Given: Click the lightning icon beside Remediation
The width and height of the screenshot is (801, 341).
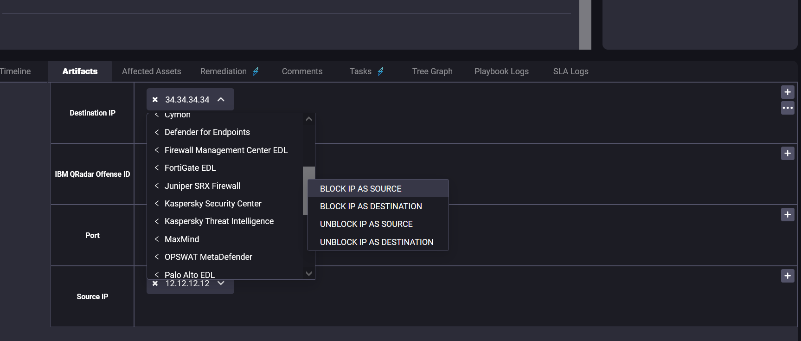Looking at the screenshot, I should (256, 71).
